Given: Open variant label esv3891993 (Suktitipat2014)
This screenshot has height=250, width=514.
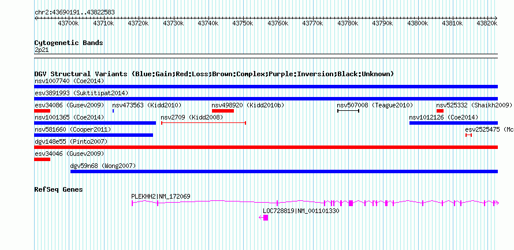Looking at the screenshot, I should (x=81, y=93).
